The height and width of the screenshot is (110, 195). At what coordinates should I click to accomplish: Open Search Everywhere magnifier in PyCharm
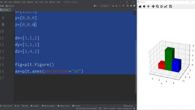pyautogui.click(x=128, y=6)
